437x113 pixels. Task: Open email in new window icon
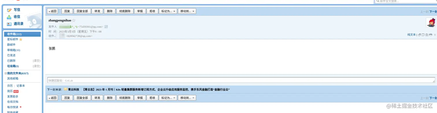tap(419, 35)
